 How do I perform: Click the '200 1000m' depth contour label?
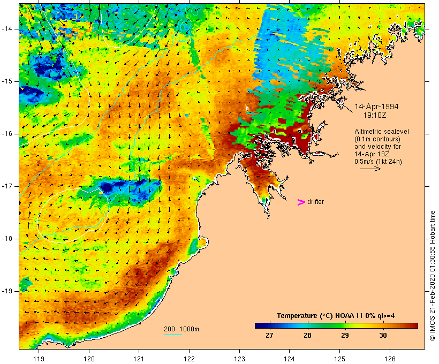point(181,329)
